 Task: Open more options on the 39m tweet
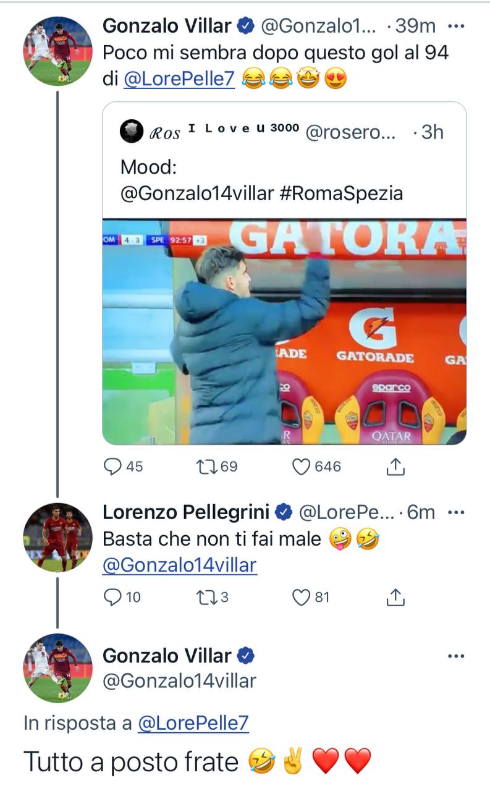(455, 27)
